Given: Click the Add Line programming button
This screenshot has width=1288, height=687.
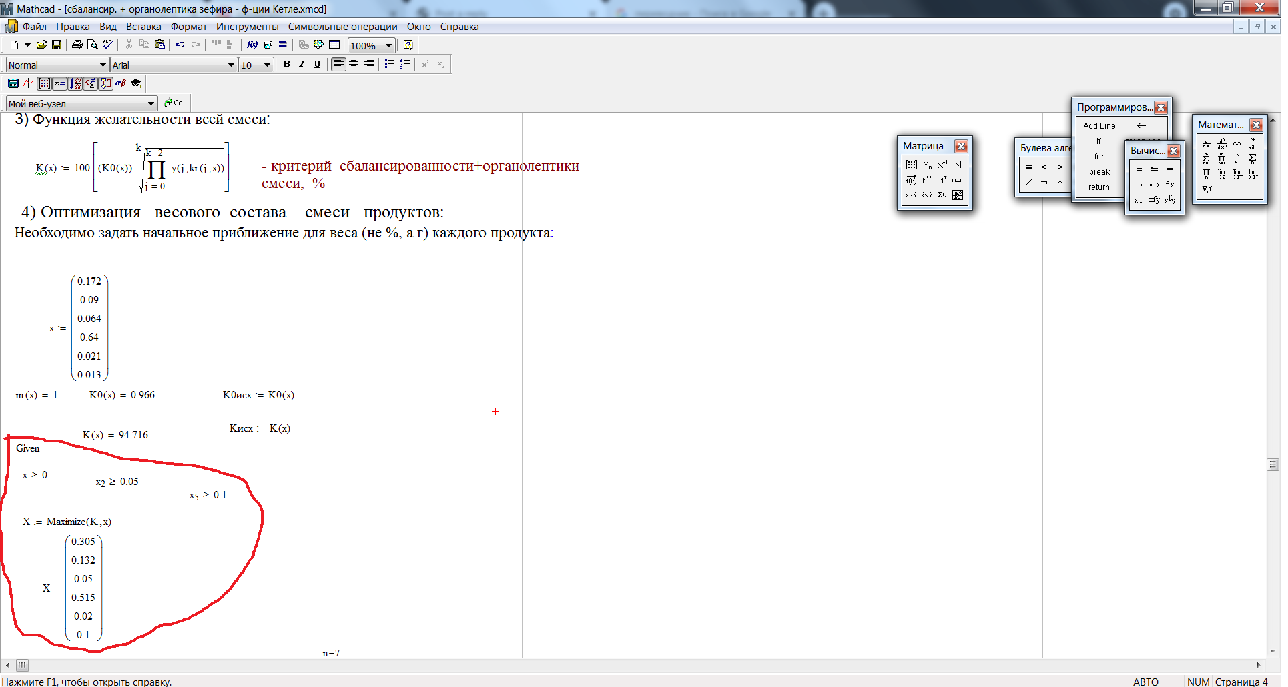Looking at the screenshot, I should point(1099,125).
